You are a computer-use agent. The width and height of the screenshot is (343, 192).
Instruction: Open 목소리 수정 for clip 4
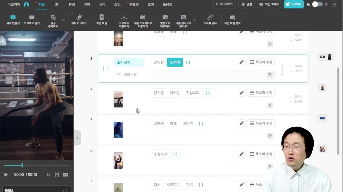click(x=261, y=93)
